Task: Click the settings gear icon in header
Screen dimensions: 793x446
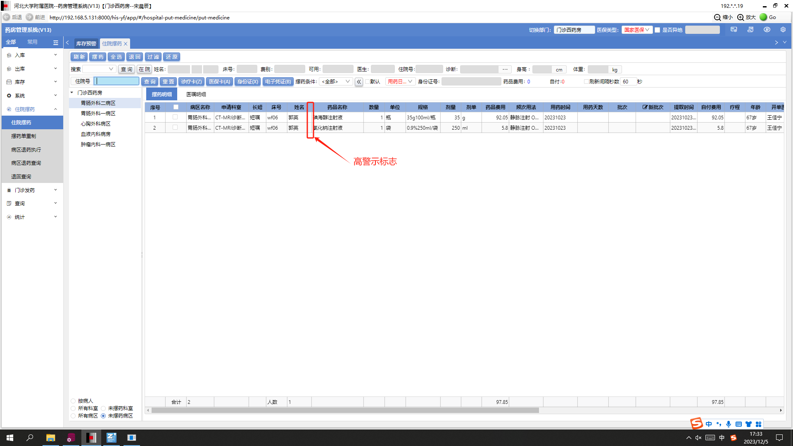Action: point(783,30)
